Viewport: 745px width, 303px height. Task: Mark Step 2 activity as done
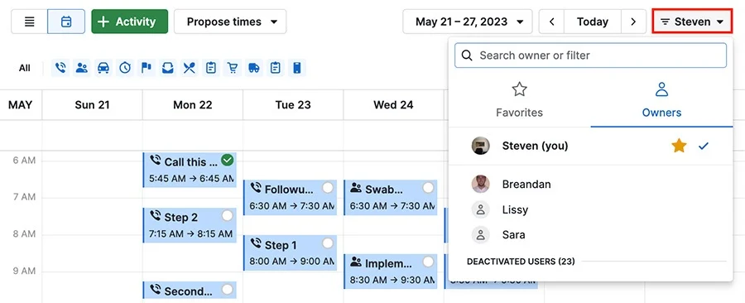[x=228, y=216]
